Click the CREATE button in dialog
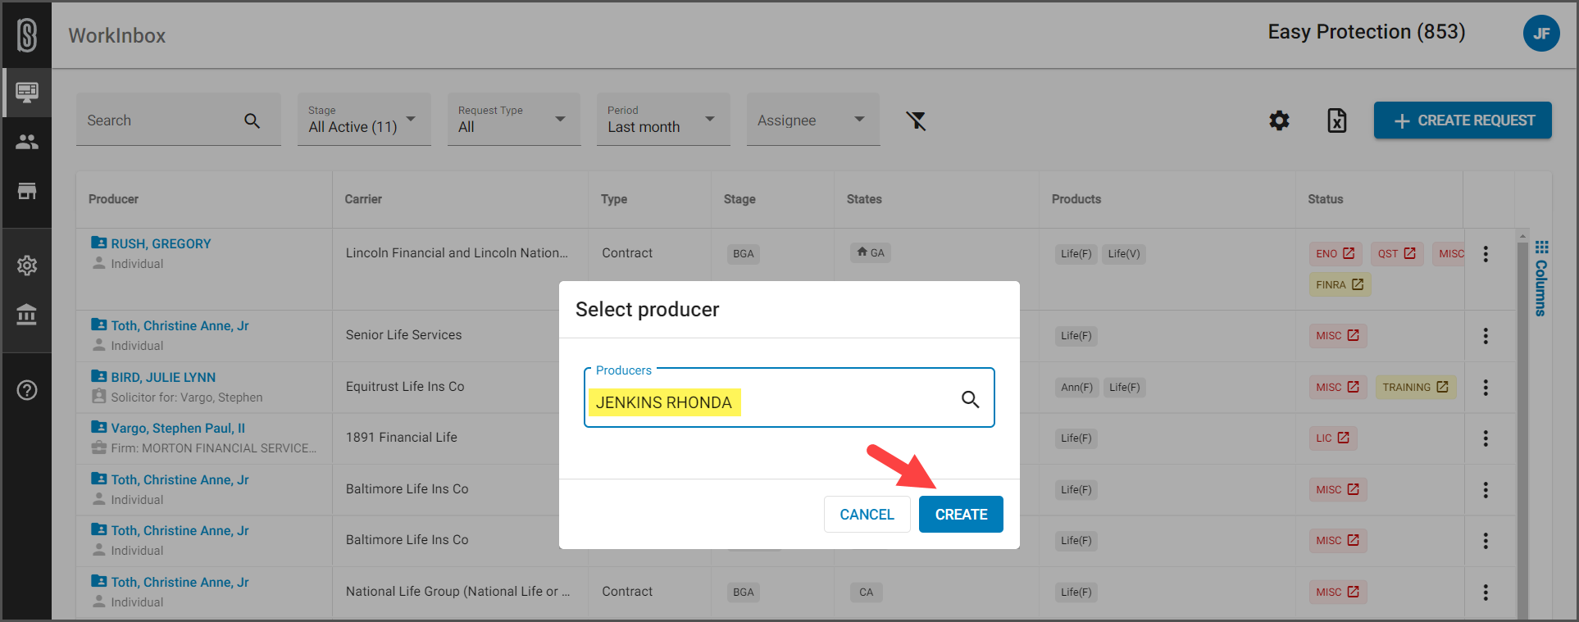1579x622 pixels. point(961,514)
